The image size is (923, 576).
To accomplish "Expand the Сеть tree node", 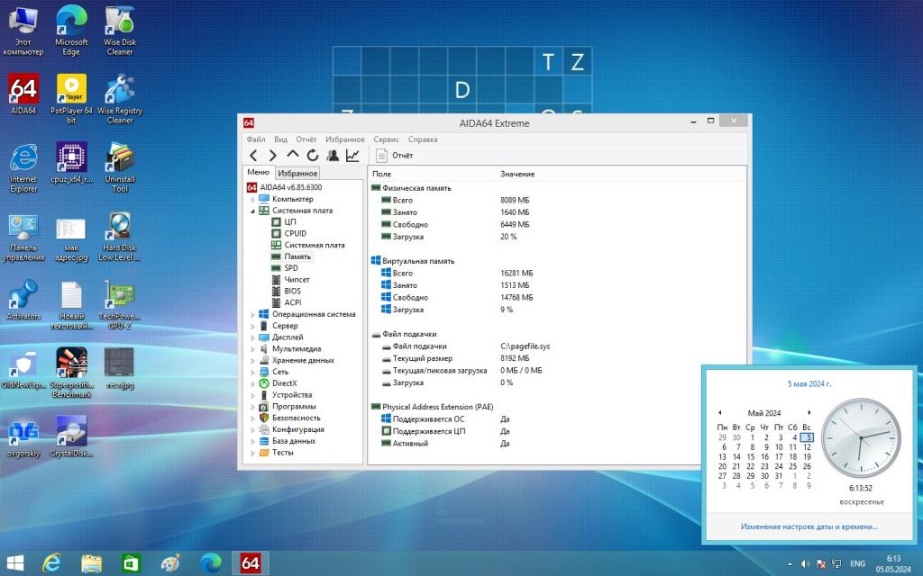I will point(253,372).
